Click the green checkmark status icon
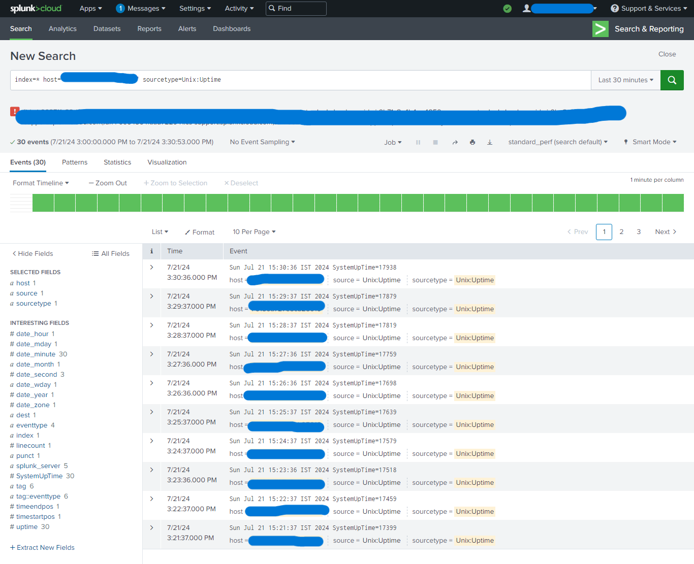The image size is (694, 564). coord(507,9)
